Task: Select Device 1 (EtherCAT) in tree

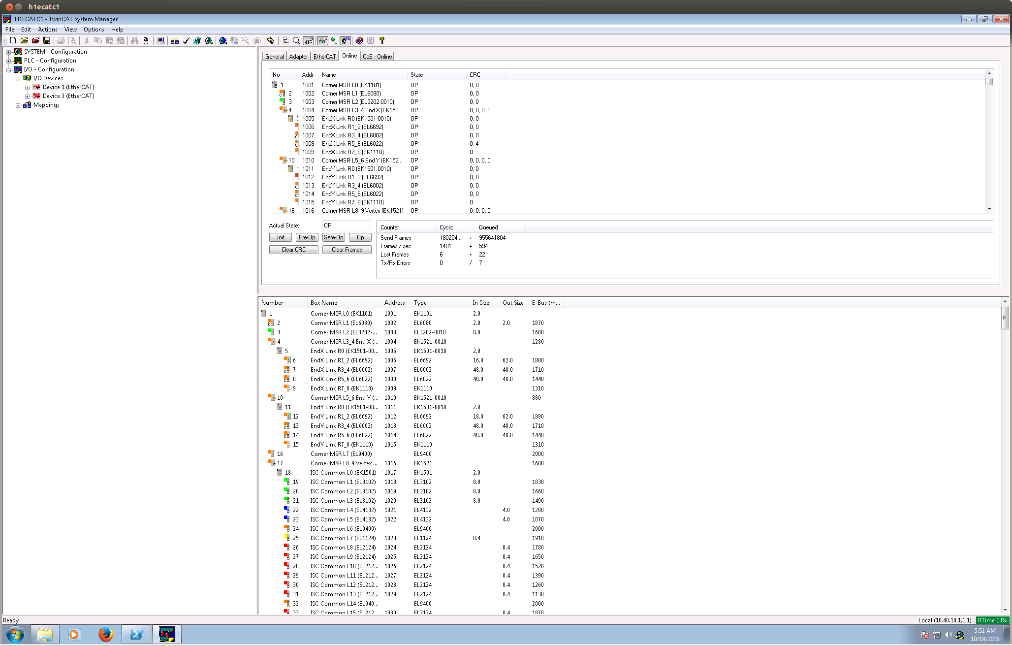Action: 68,87
